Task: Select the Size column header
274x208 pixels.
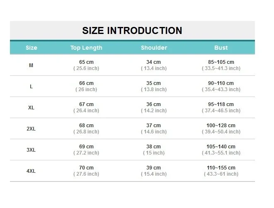Action: click(31, 48)
